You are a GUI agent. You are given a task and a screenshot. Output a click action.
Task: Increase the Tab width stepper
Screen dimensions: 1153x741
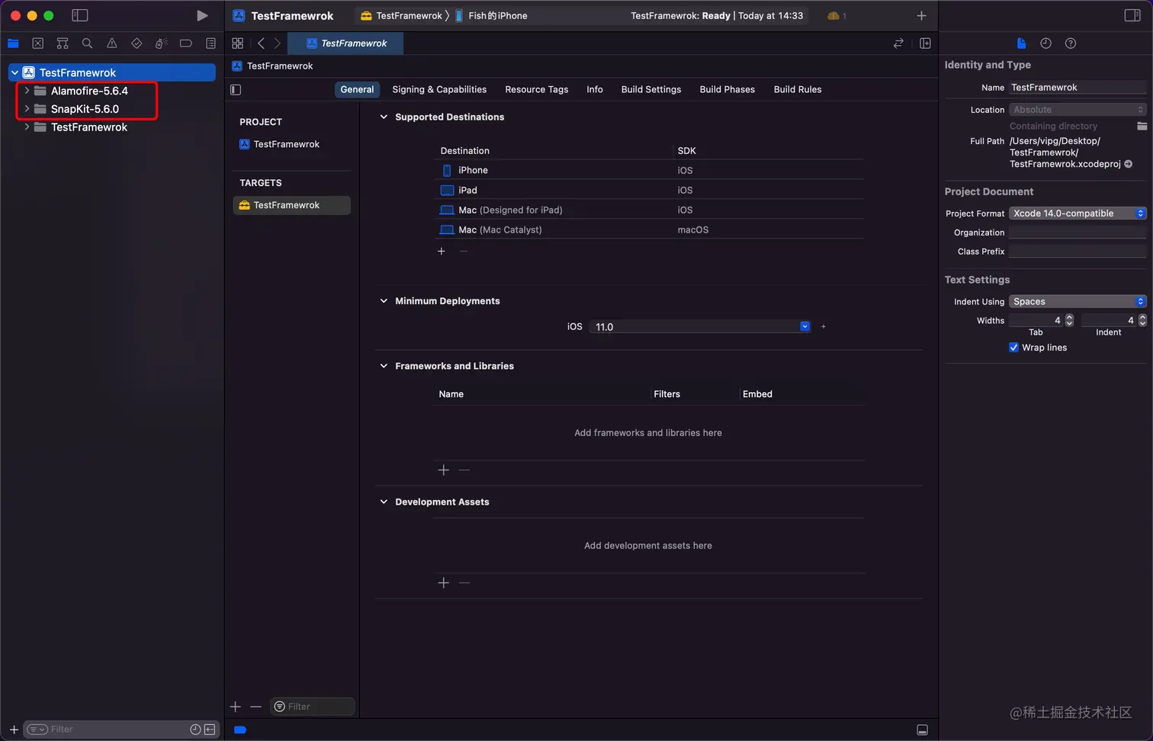(x=1069, y=317)
